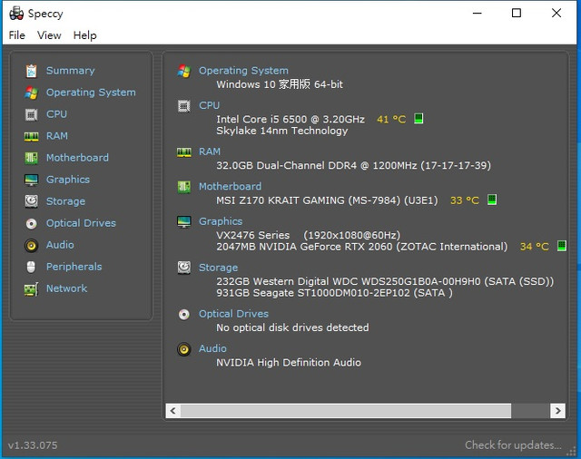
Task: Open Optical Drives section in sidebar
Action: point(81,223)
